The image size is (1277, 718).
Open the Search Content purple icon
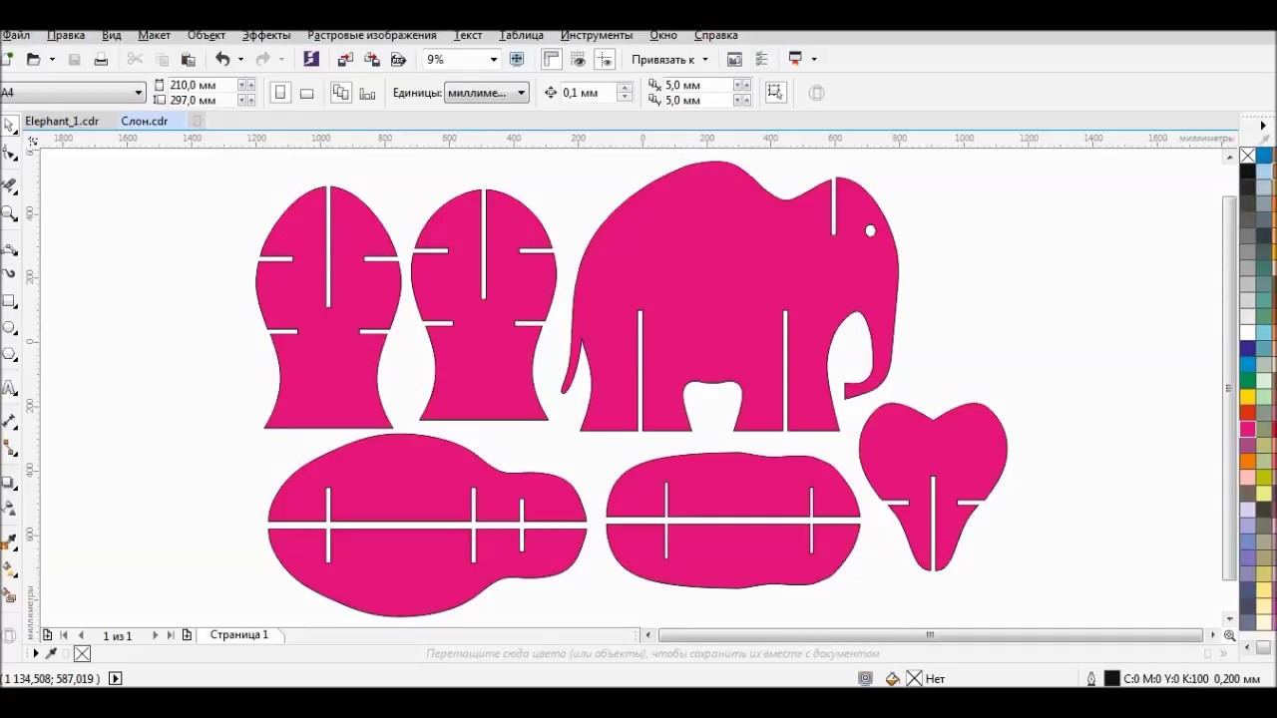pos(311,60)
